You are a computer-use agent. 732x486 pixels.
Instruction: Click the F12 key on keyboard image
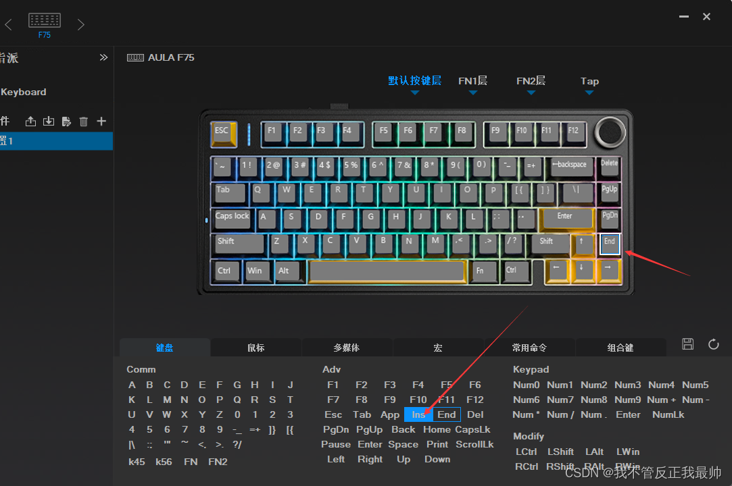coord(573,134)
